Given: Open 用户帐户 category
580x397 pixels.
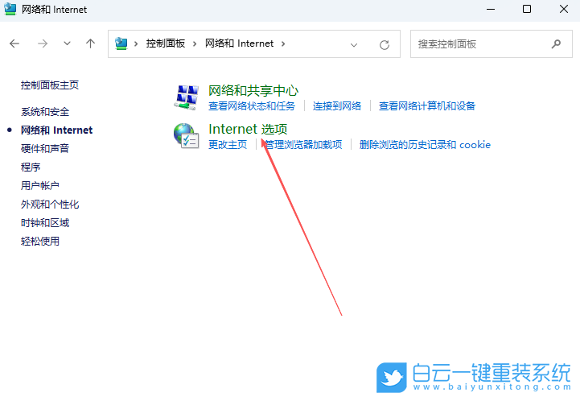Looking at the screenshot, I should pyautogui.click(x=40, y=185).
